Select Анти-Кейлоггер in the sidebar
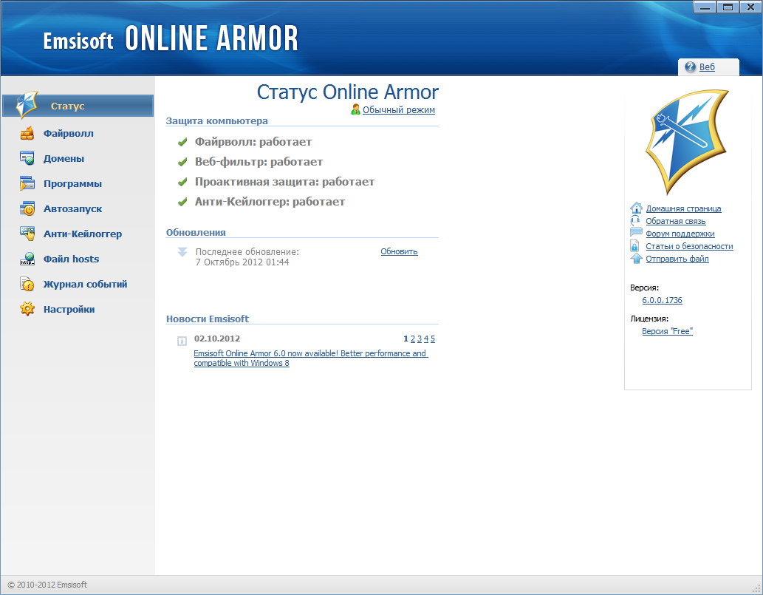 [x=83, y=234]
